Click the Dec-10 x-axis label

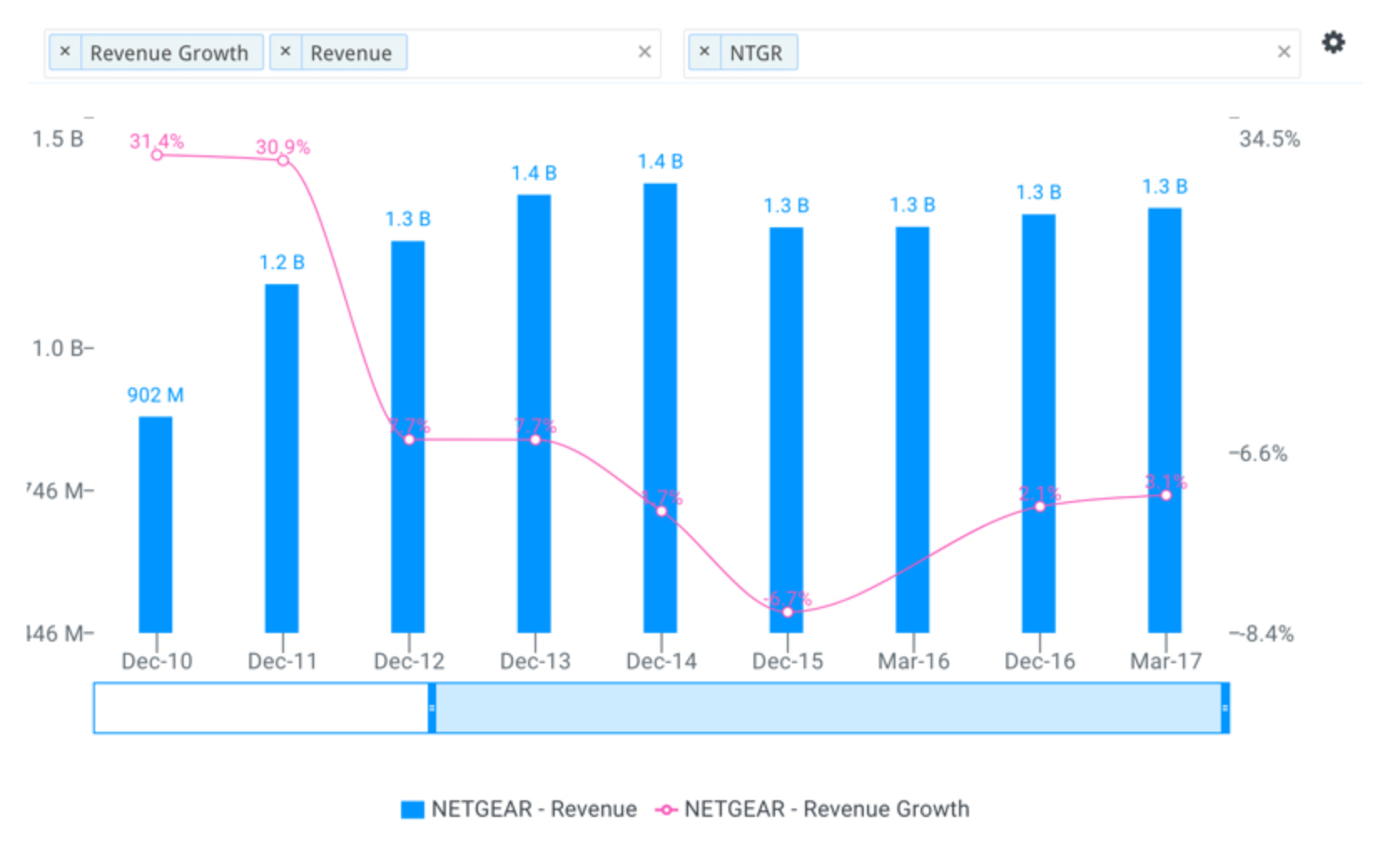point(156,662)
